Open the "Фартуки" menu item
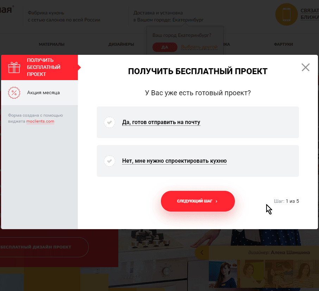The width and height of the screenshot is (319, 291). coord(283,44)
